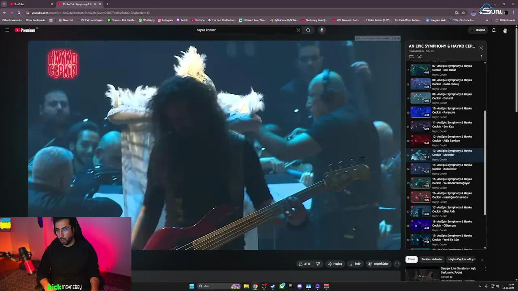Toggle playlist loop
The image size is (518, 291).
pos(411,57)
